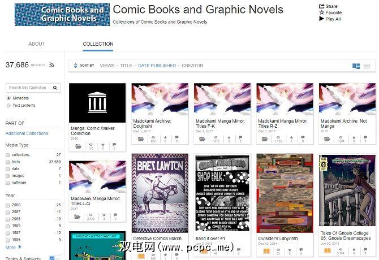The height and width of the screenshot is (260, 379).
Task: Click the Share icon
Action: [321, 6]
